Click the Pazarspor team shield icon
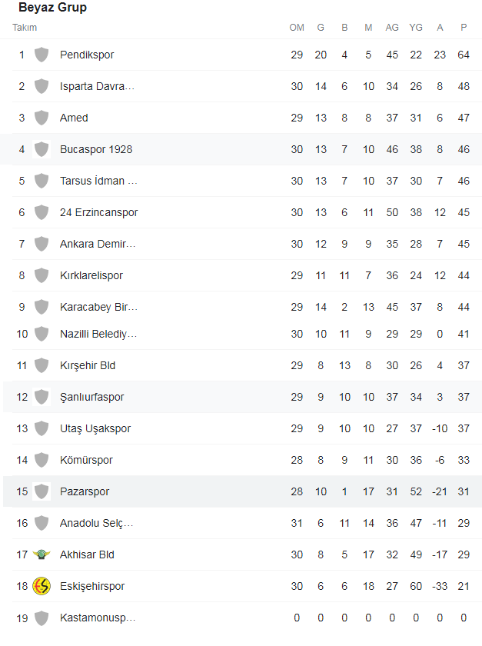 (42, 491)
